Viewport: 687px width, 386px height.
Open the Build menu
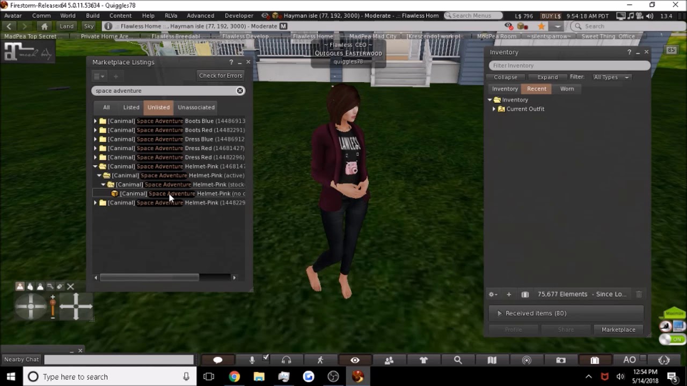[93, 16]
